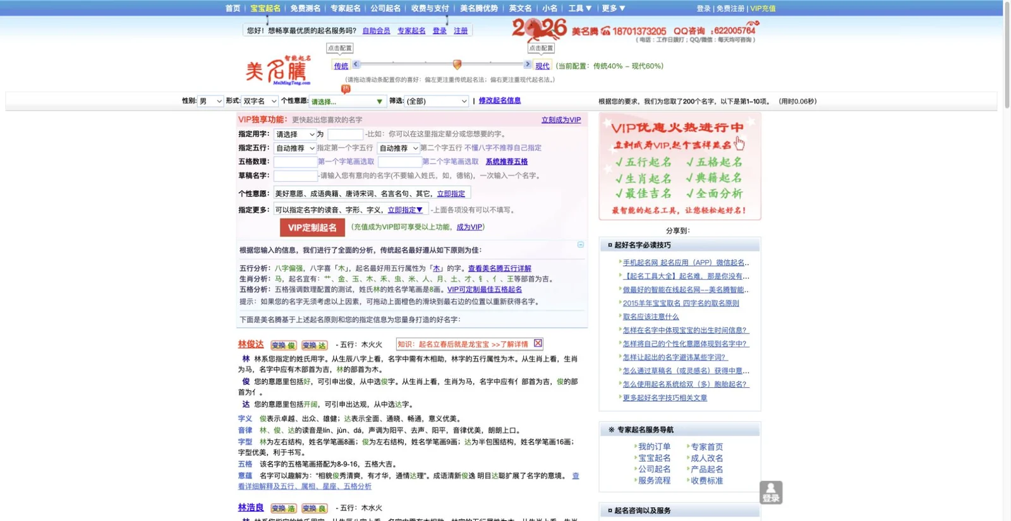The height and width of the screenshot is (521, 1011).
Task: Click the 取名应该注意什么 article link
Action: (651, 317)
